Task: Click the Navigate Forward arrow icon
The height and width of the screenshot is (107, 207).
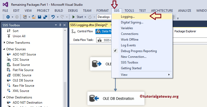Action: [x=17, y=17]
